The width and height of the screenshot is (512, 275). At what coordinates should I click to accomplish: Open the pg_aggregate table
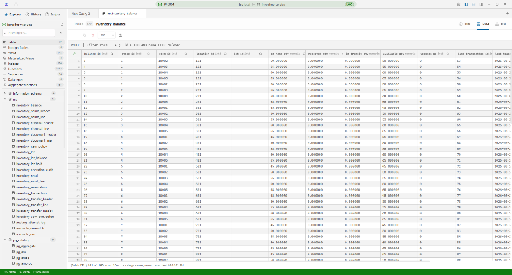[26, 246]
